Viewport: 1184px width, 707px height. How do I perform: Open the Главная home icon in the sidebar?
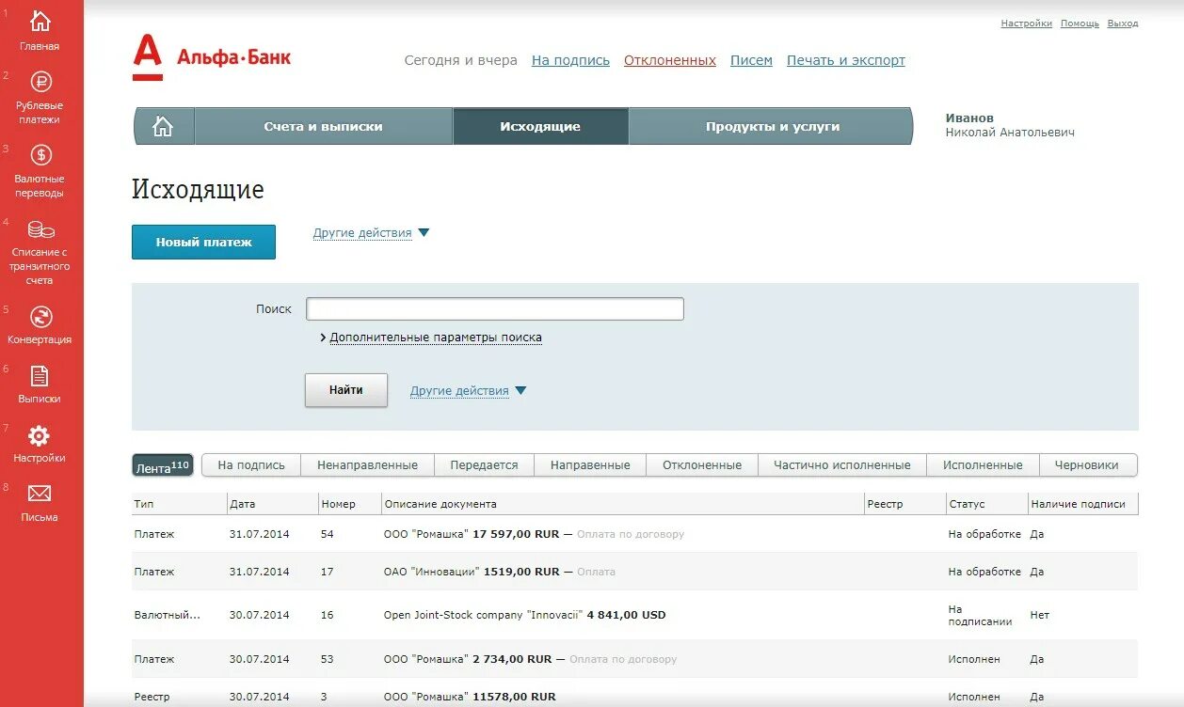point(40,22)
